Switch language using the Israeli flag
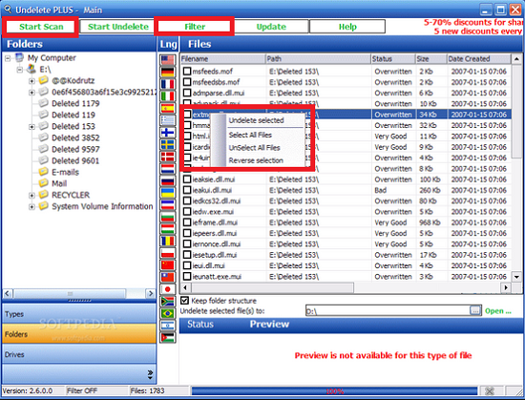 [x=167, y=326]
